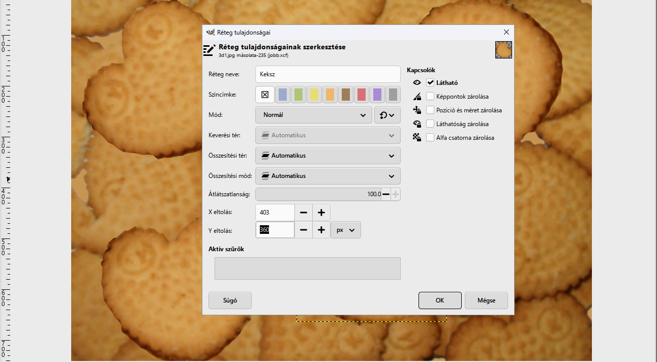Image resolution: width=657 pixels, height=362 pixels.
Task: Choose the yellow color tag
Action: click(314, 95)
